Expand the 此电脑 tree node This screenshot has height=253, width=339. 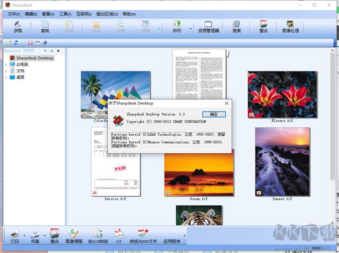(6, 65)
